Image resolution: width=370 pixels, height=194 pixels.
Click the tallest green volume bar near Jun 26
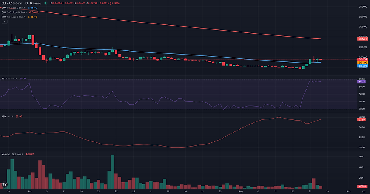point(113,172)
